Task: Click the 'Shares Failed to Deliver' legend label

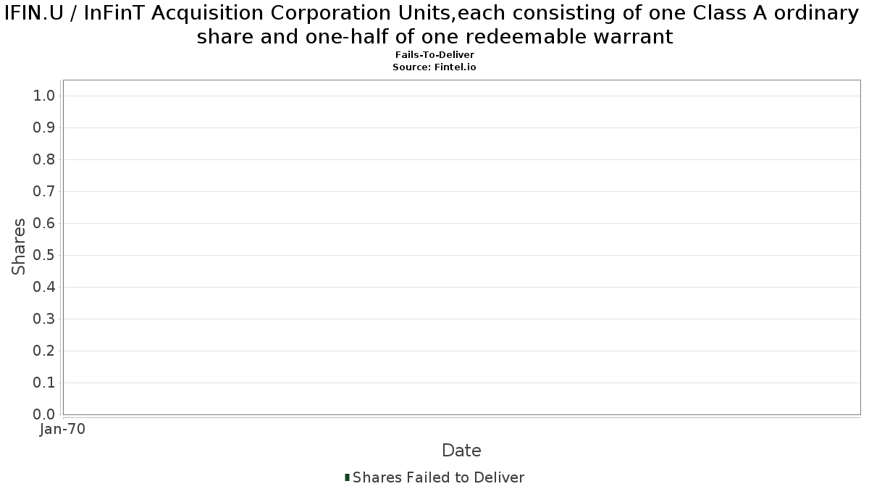Action: tap(438, 477)
